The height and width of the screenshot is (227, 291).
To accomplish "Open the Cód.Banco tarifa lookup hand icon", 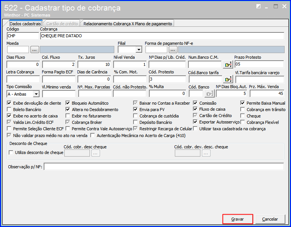I will [x=228, y=79].
